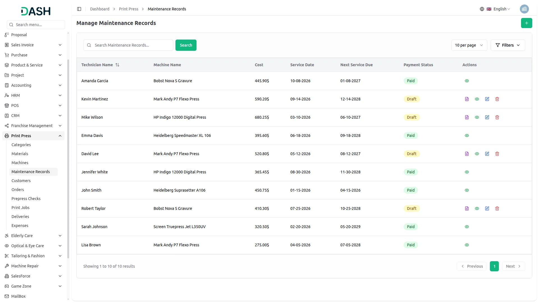View Amanda Garcia's record with eye icon

click(x=467, y=81)
